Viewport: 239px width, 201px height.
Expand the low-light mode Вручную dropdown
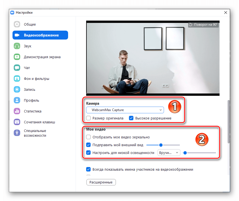coord(169,153)
